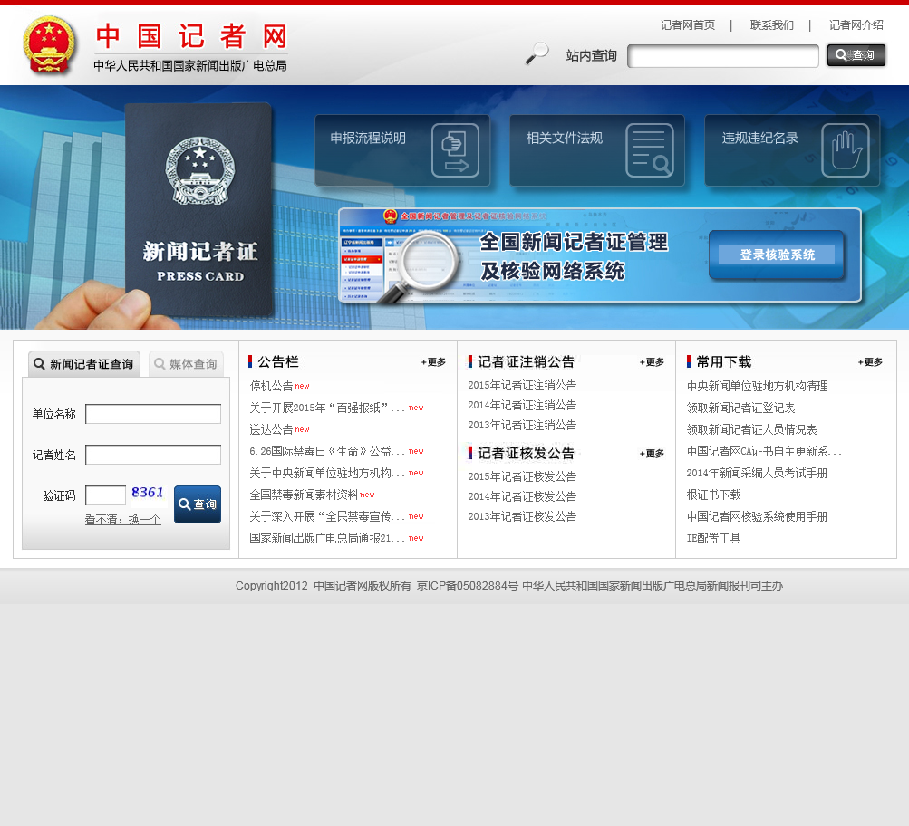Open 记者网首页 link
The height and width of the screenshot is (826, 909).
coord(688,25)
